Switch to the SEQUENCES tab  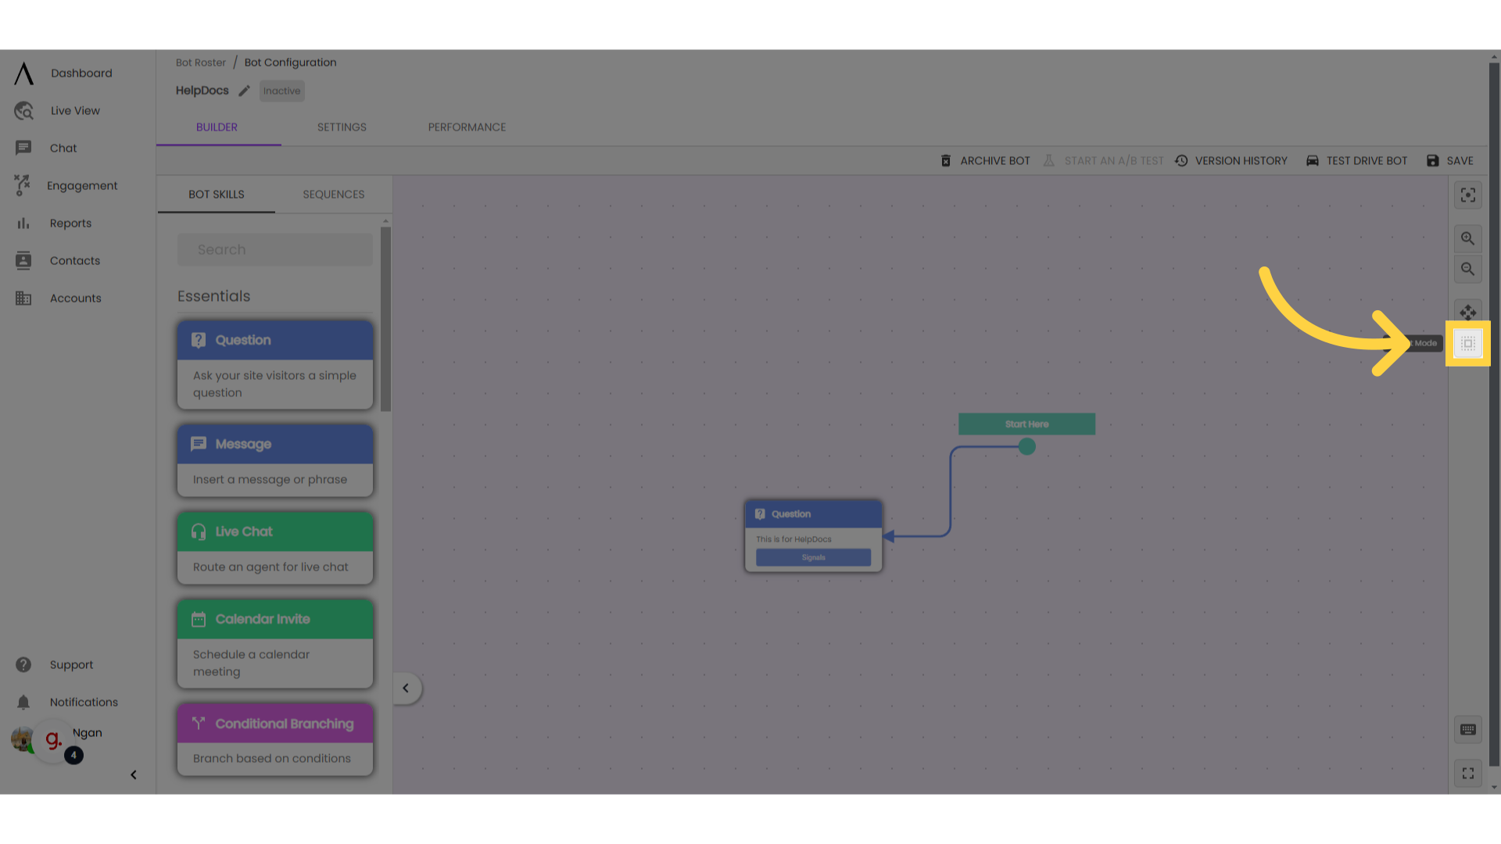tap(333, 194)
